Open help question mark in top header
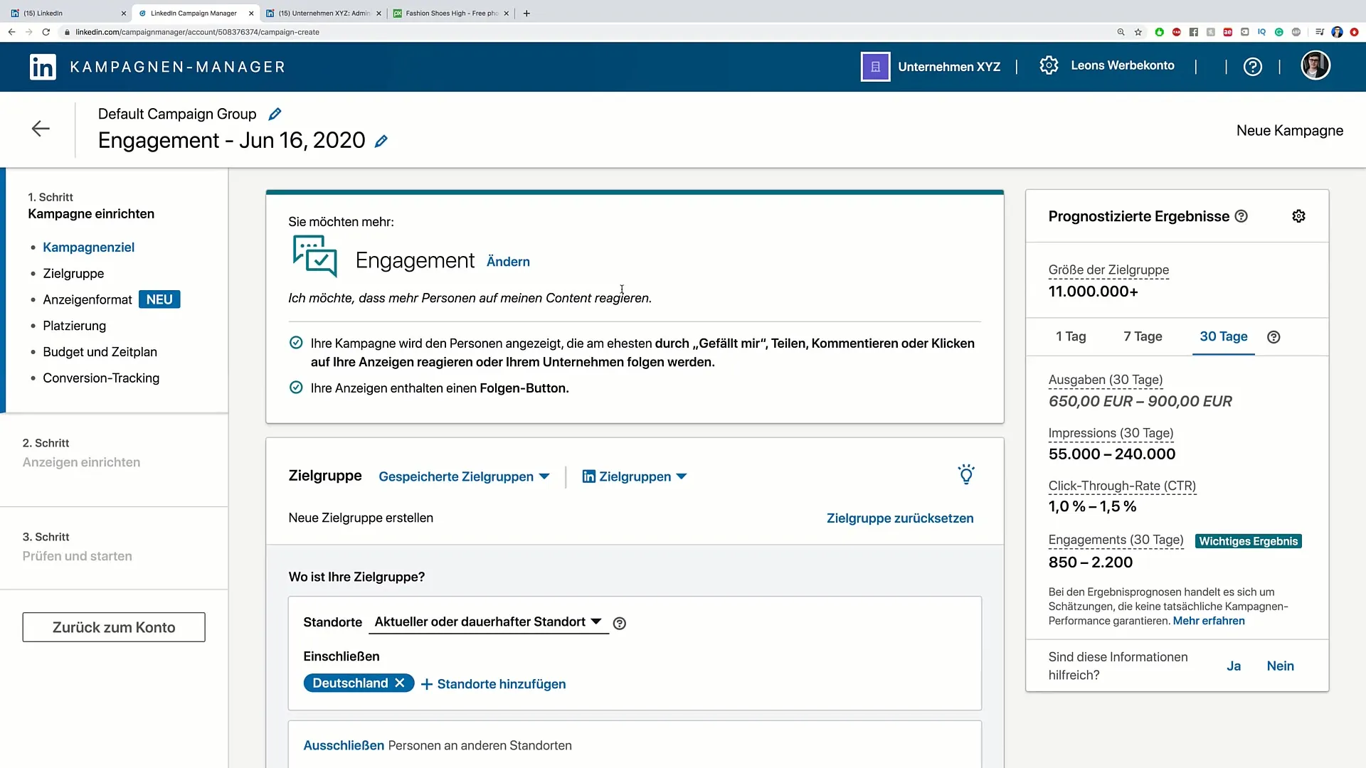 [1252, 66]
